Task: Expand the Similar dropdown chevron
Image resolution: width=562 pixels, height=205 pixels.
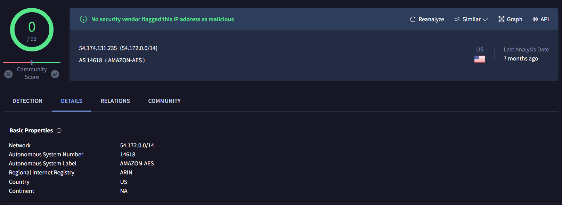Action: [485, 20]
